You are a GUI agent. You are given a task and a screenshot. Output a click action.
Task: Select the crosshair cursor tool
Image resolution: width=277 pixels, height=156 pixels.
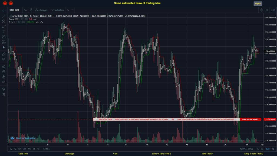[x=4, y=11]
